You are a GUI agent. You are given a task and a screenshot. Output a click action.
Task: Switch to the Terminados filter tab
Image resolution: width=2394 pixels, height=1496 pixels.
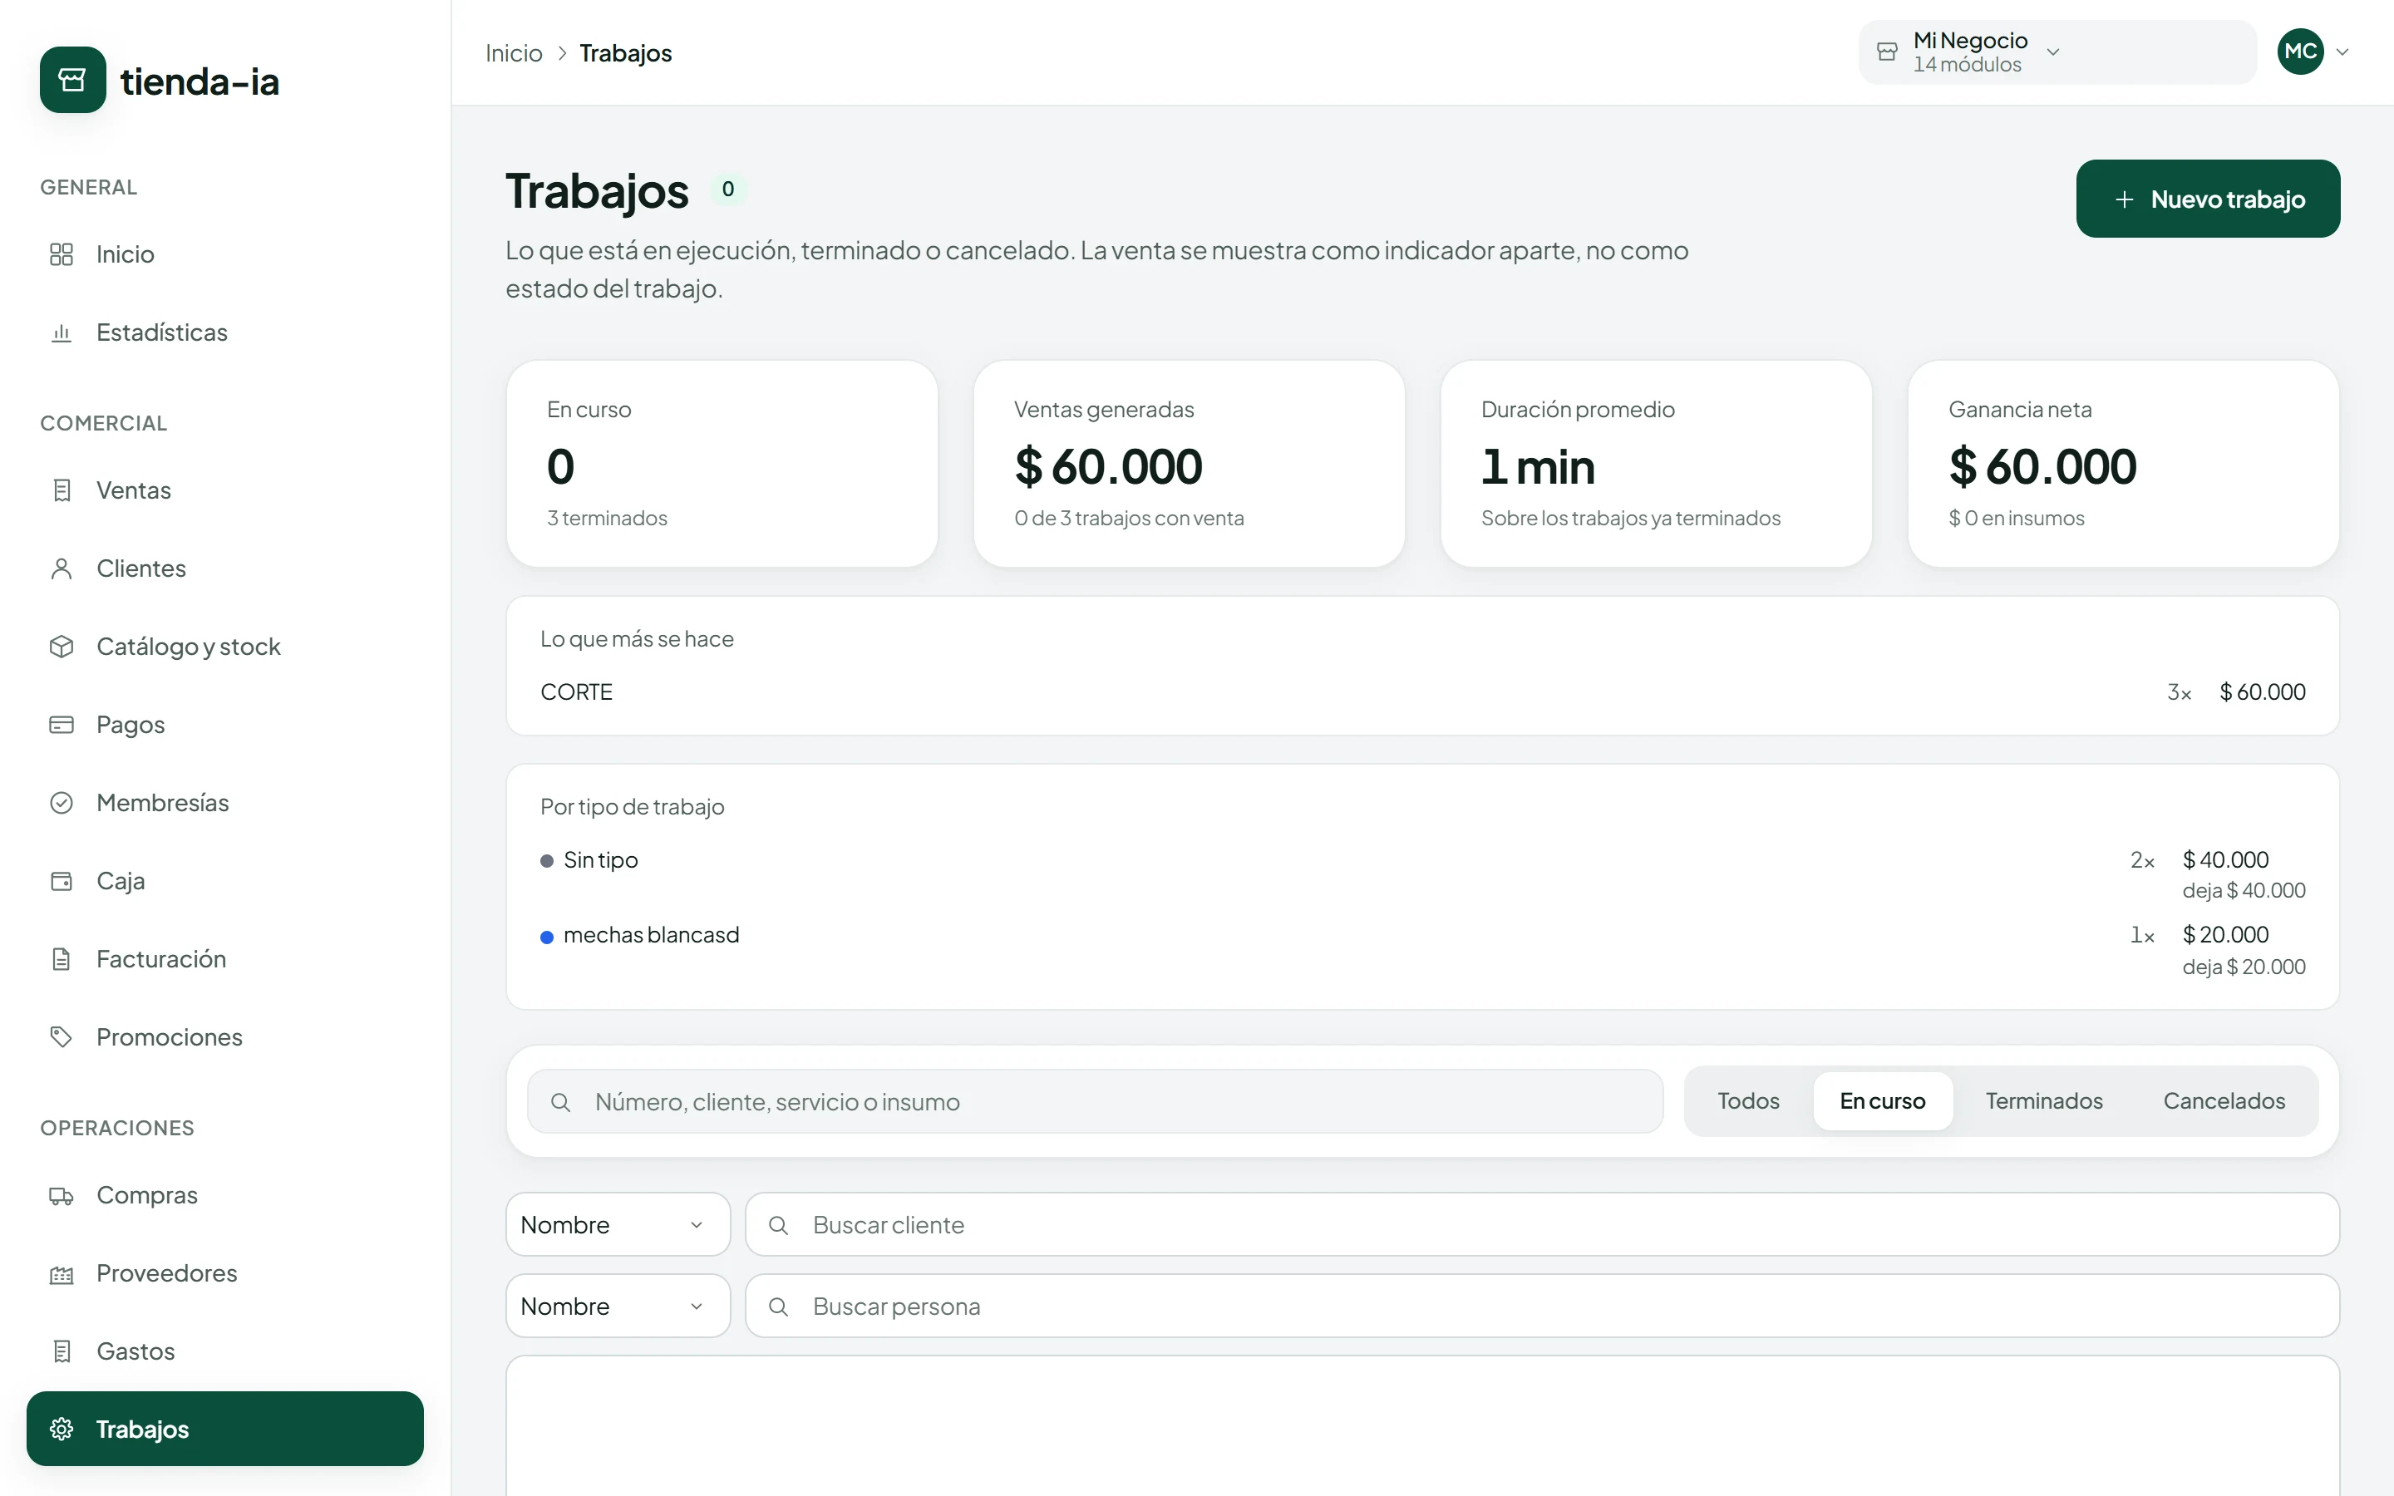click(x=2044, y=1101)
